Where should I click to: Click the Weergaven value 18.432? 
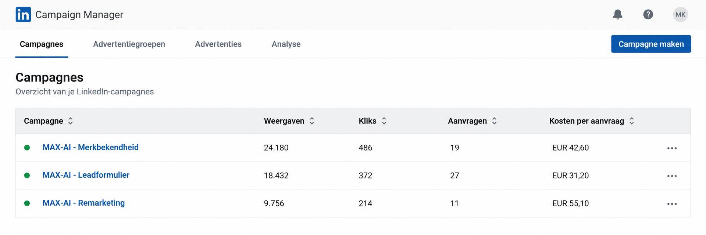click(x=276, y=176)
